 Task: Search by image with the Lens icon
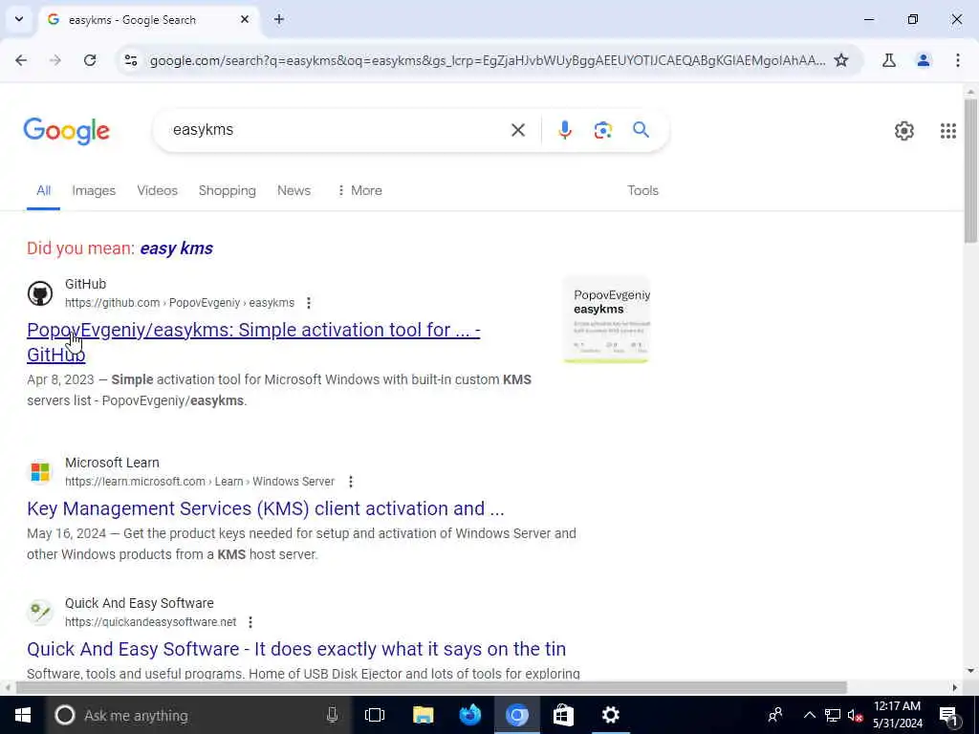(602, 130)
